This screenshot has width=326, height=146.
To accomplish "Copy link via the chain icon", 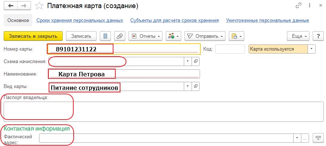I will click(x=298, y=6).
